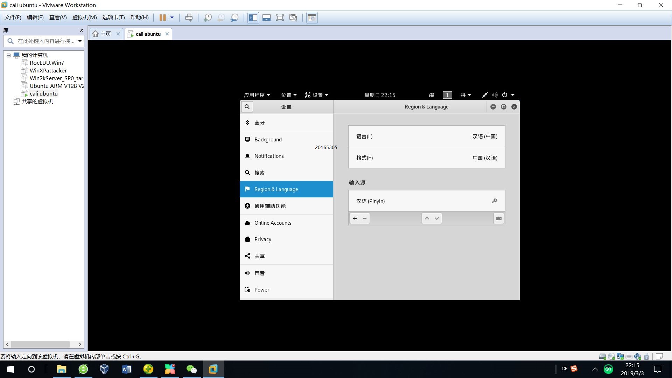Open Privacy settings panel
This screenshot has width=672, height=378.
(286, 239)
